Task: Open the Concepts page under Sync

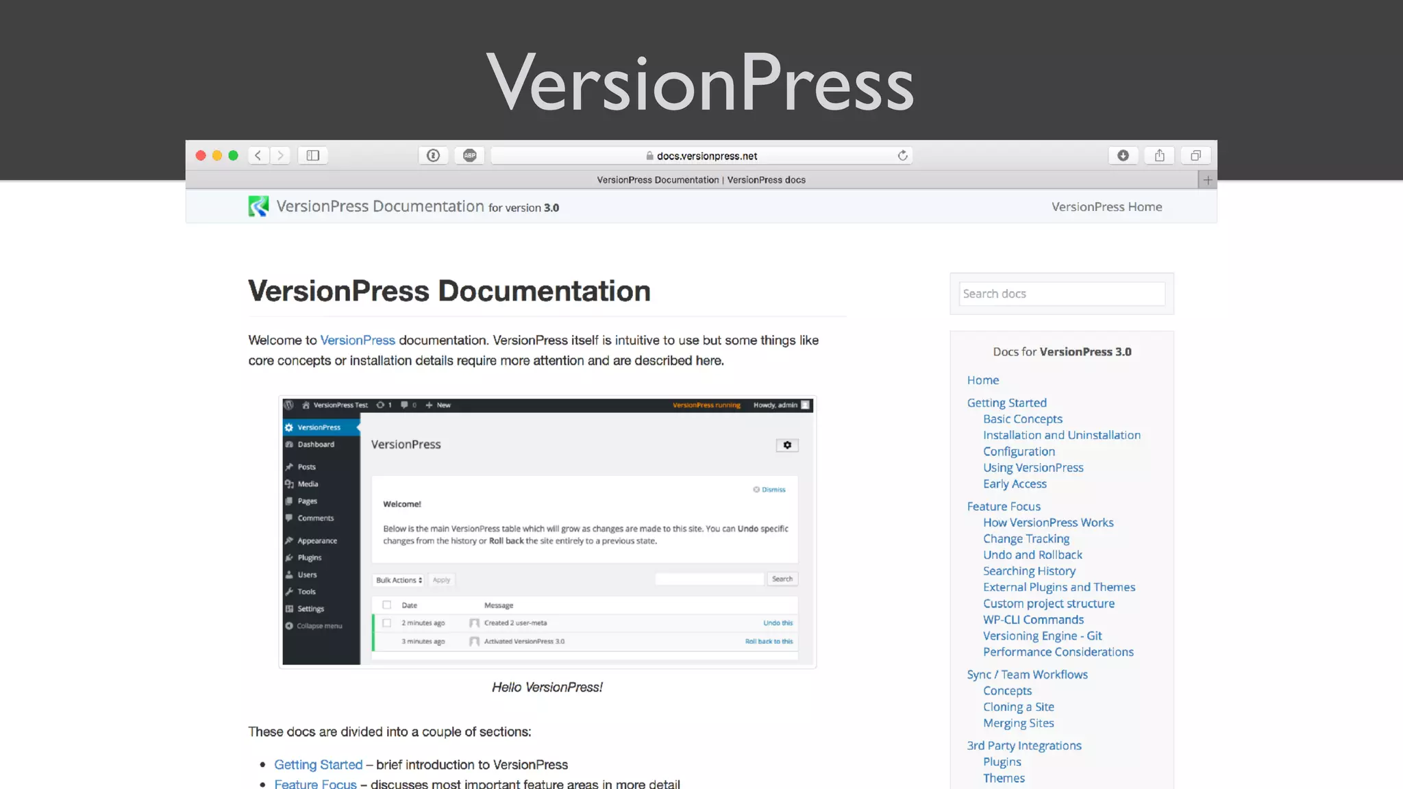Action: click(x=1007, y=691)
